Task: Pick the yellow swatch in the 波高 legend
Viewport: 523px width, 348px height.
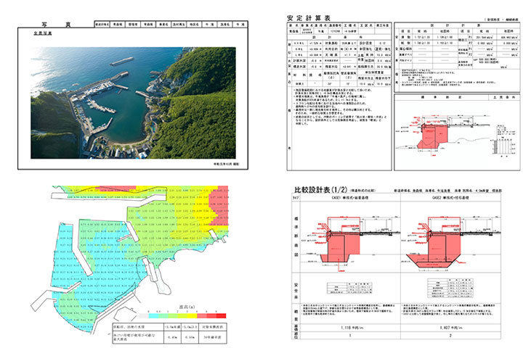Action: pos(191,316)
